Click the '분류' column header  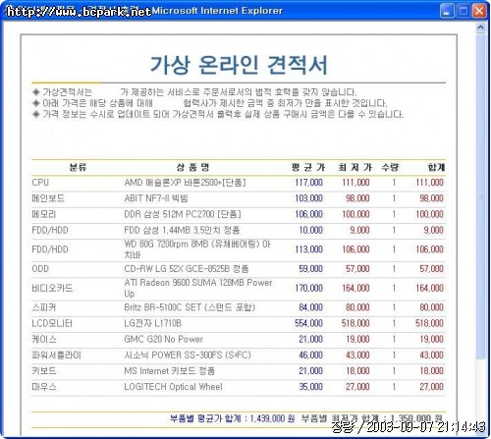(78, 168)
